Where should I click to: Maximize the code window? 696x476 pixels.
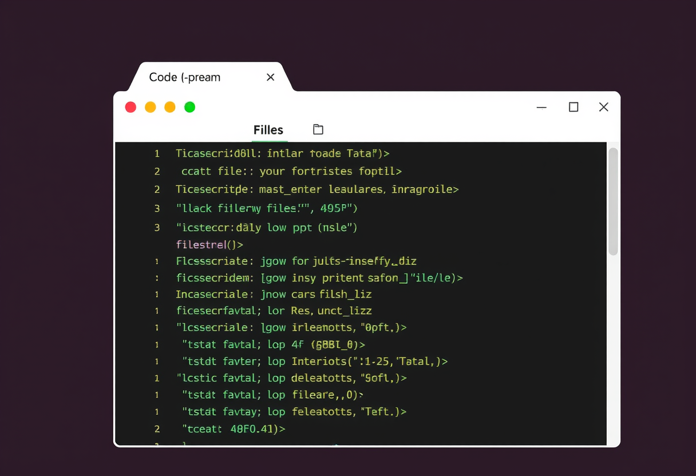coord(574,107)
